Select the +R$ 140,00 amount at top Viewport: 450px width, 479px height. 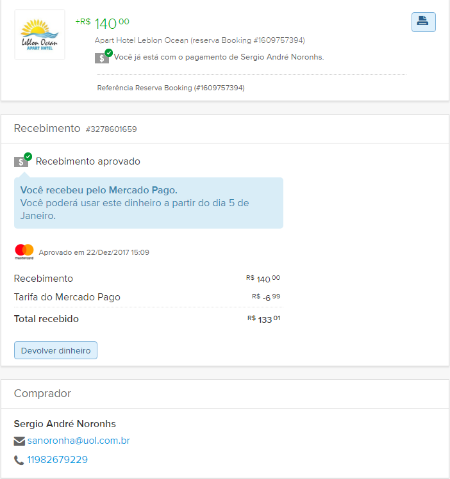click(x=103, y=24)
